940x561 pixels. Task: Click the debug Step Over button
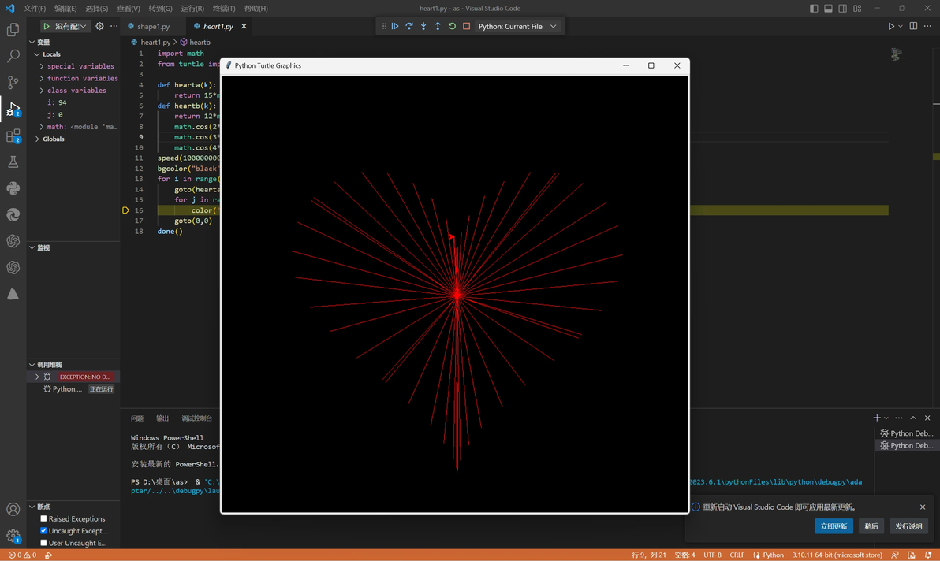click(x=409, y=26)
